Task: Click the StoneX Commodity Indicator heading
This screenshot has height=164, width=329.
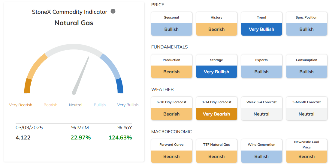Action: (69, 12)
